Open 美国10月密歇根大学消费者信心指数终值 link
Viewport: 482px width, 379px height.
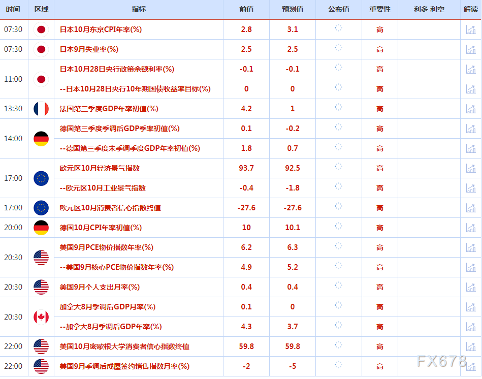(x=124, y=346)
